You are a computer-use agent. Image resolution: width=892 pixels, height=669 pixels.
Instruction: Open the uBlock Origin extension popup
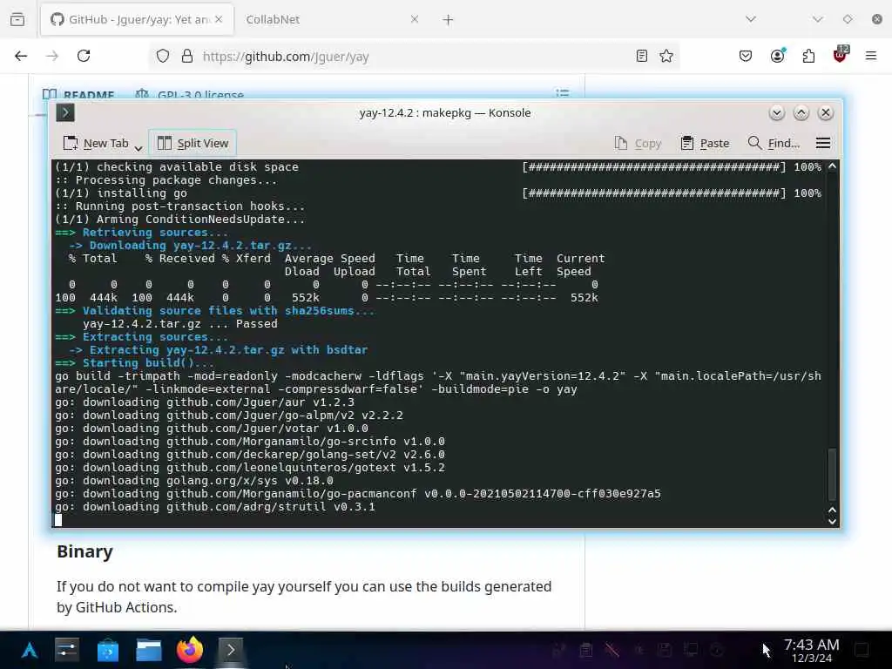(x=841, y=55)
